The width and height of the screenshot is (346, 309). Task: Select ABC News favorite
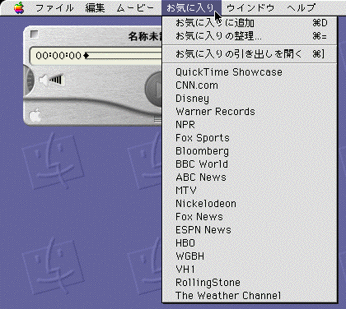pos(250,178)
